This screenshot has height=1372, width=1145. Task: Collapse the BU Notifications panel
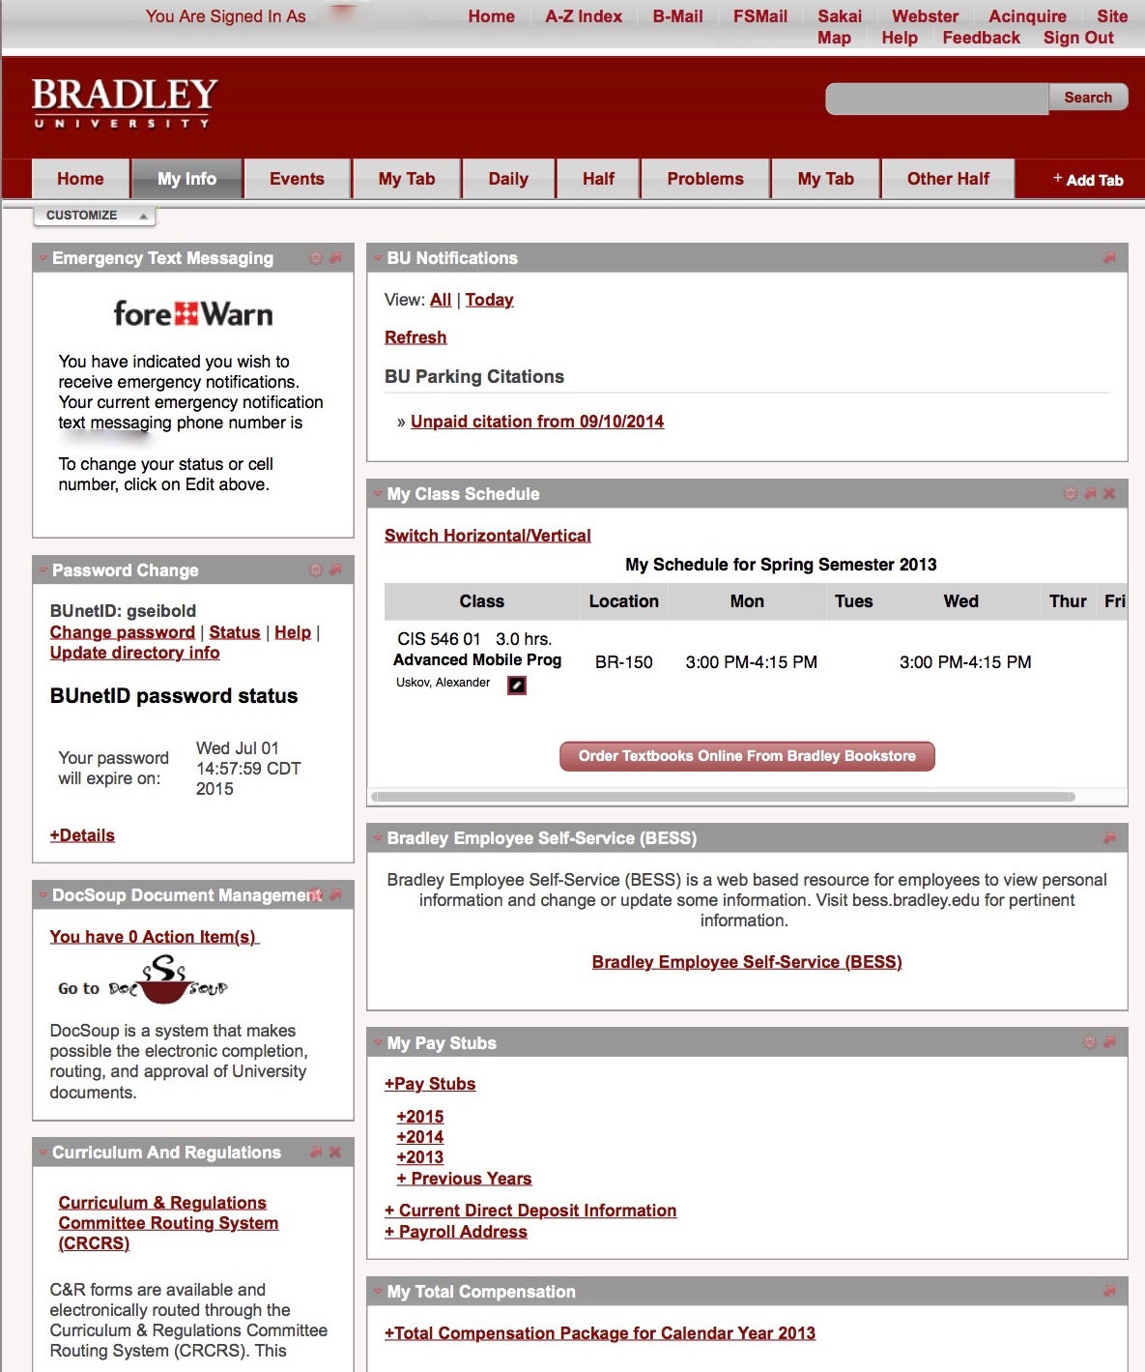point(378,258)
